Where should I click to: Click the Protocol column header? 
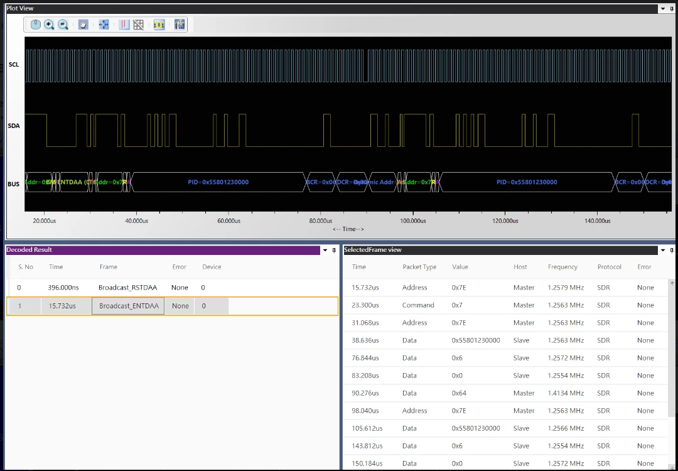point(609,267)
